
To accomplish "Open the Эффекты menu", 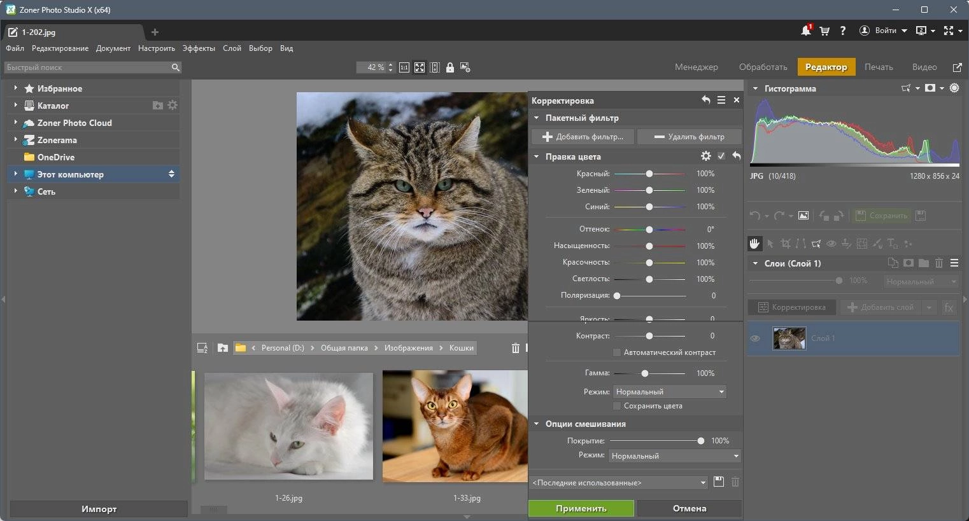I will [199, 48].
